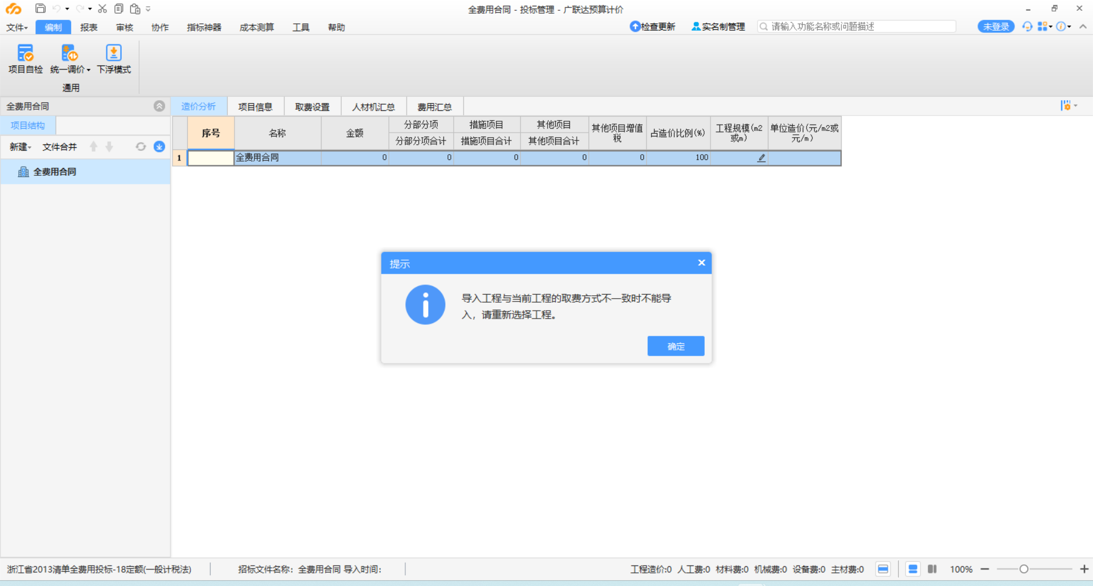Screen dimensions: 1093x586
Task: Open the 统一调价 tool
Action: pyautogui.click(x=70, y=59)
